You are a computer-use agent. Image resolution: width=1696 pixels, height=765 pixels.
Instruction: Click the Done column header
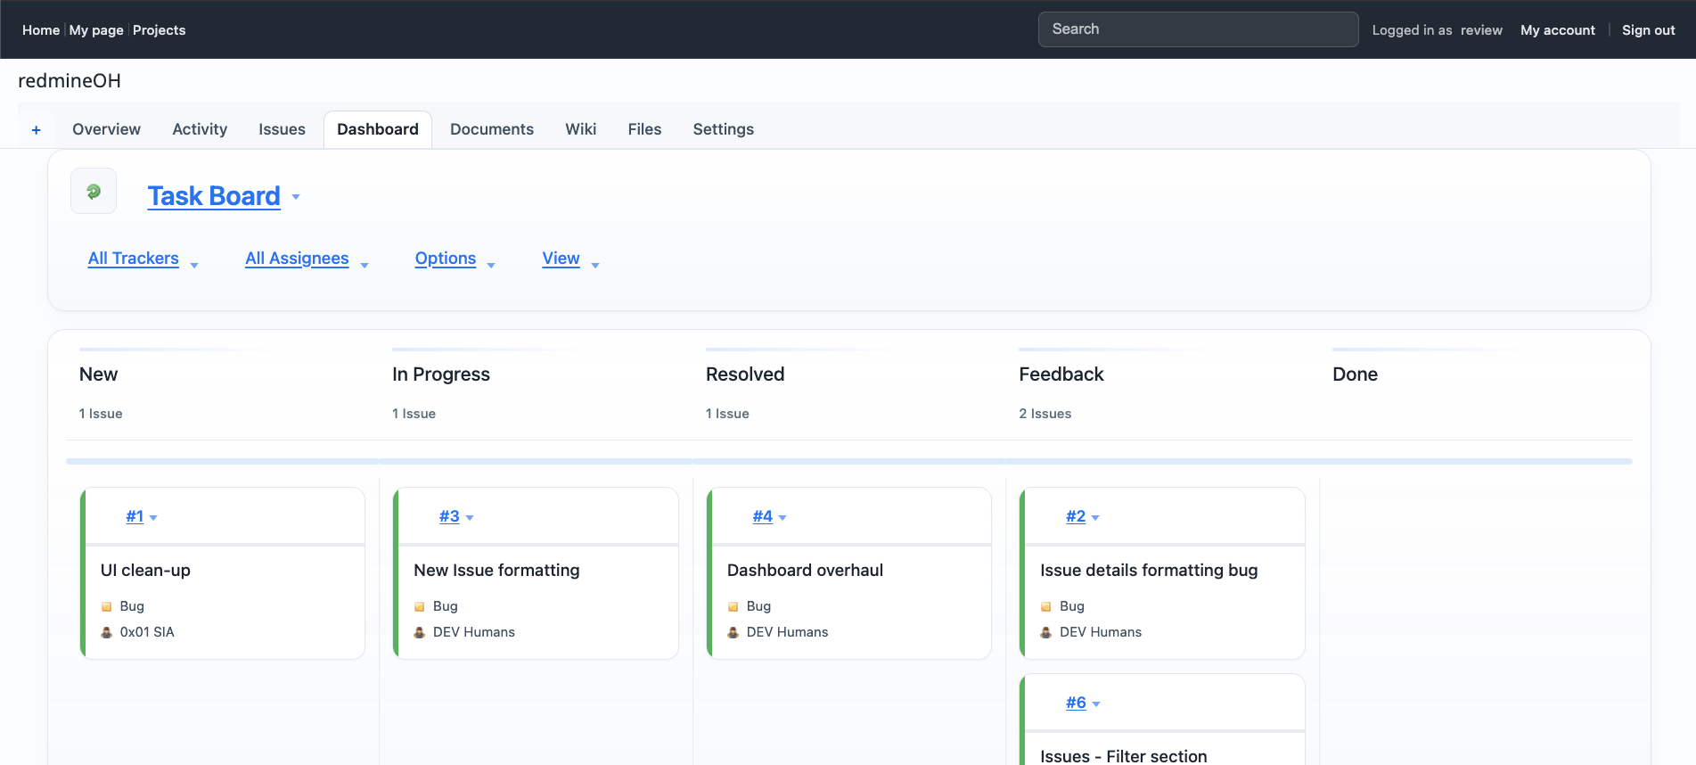click(x=1355, y=374)
